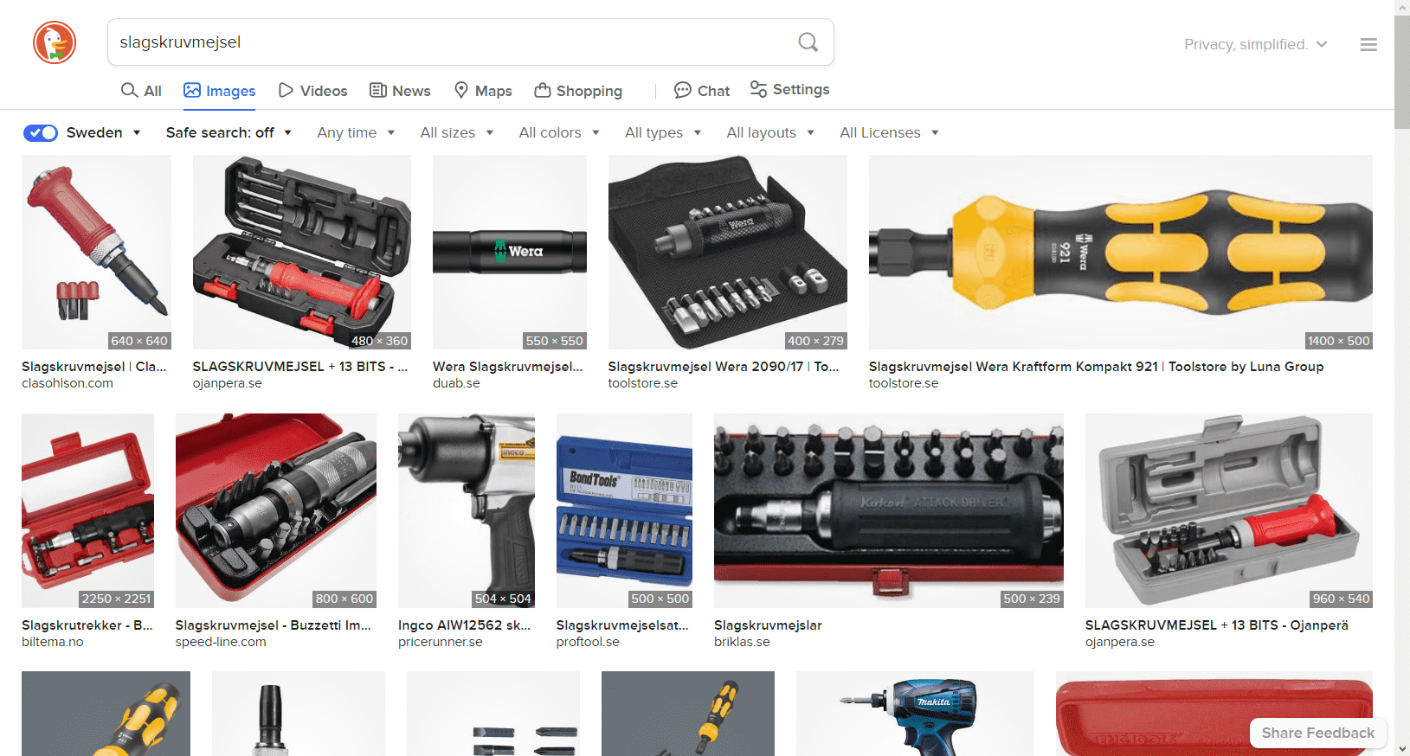
Task: Open the Any time filter dropdown
Action: pos(356,132)
